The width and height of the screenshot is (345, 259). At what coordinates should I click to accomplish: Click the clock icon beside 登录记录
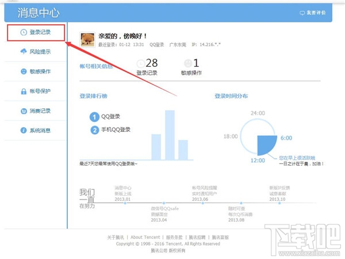pyautogui.click(x=24, y=32)
